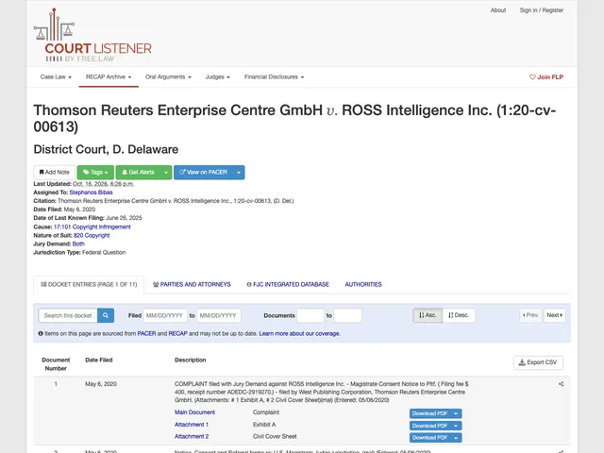Click the Filed end date field
This screenshot has width=604, height=453.
pos(219,315)
